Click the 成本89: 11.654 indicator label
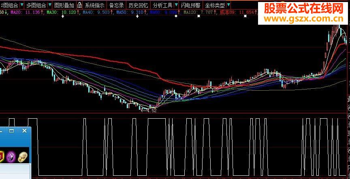Viewport: 350px width, 179px height. 239,13
